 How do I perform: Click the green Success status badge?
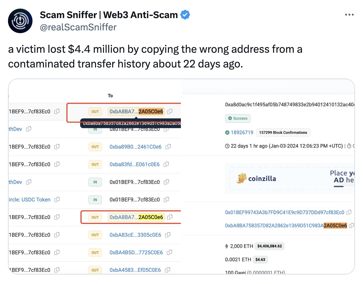(238, 118)
